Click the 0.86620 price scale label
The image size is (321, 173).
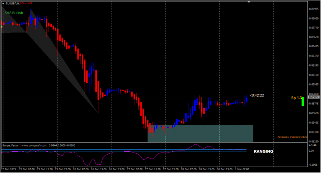pos(314,37)
